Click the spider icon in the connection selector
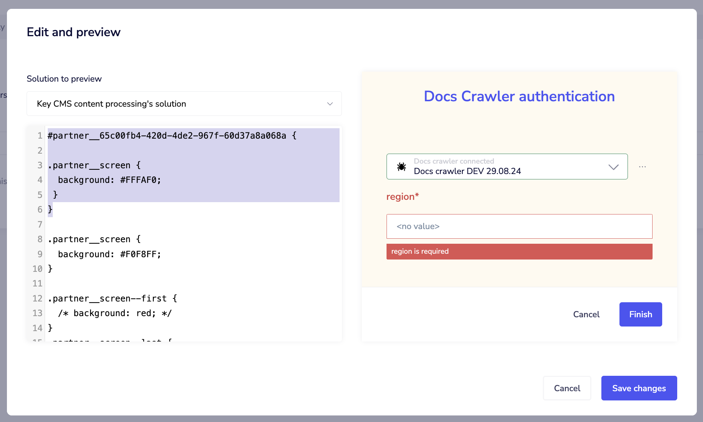This screenshot has height=422, width=703. (x=402, y=167)
